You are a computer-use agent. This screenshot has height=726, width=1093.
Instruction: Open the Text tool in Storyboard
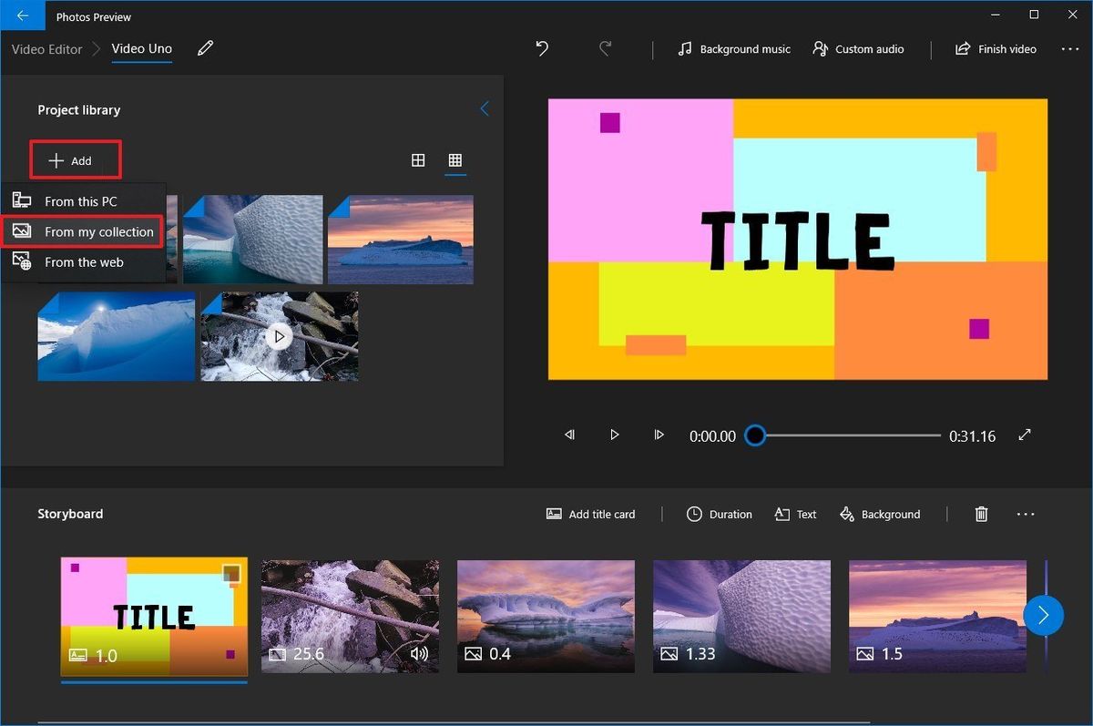click(794, 514)
